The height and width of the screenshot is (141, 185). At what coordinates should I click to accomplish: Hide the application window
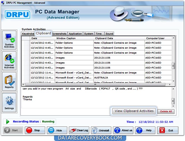click(x=57, y=130)
